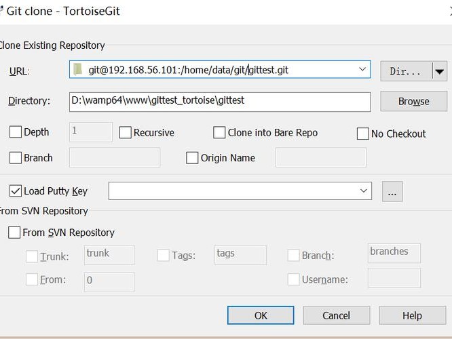Enable the Origin Name checkbox
This screenshot has width=452, height=339.
click(x=192, y=158)
